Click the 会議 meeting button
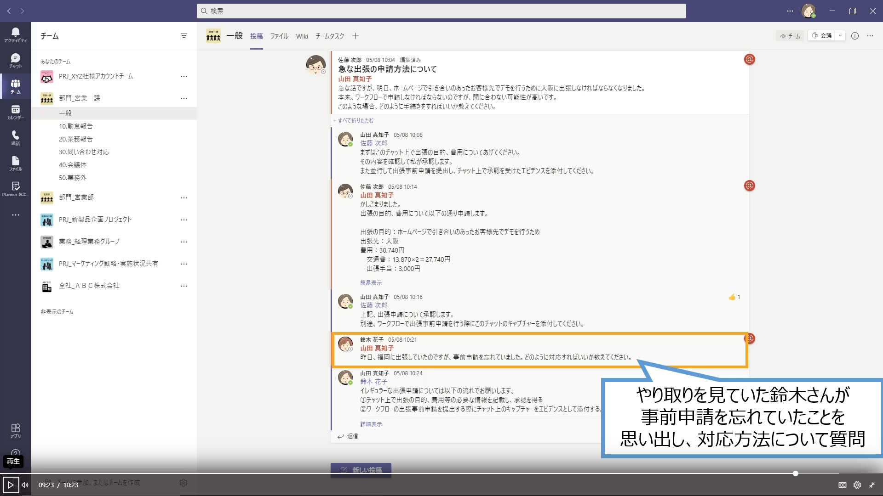 (822, 36)
